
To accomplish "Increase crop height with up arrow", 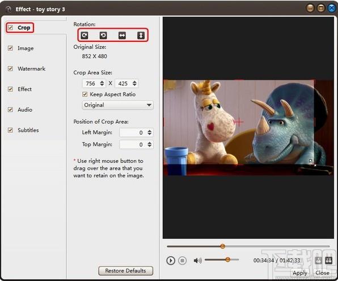I will (x=134, y=81).
